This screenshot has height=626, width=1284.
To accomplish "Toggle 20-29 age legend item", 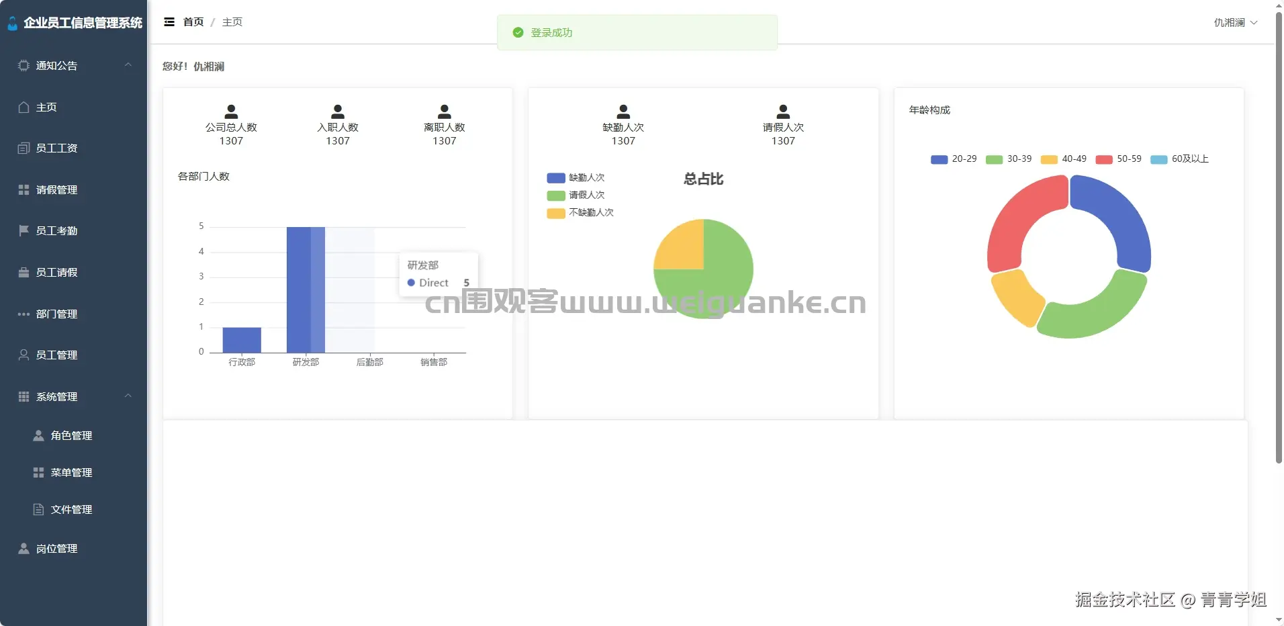I will [x=954, y=159].
